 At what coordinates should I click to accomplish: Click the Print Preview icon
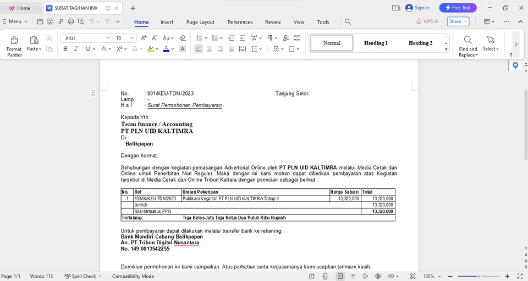pyautogui.click(x=81, y=21)
